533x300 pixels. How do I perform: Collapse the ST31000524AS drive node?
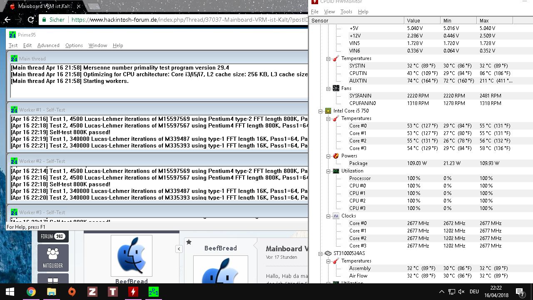pyautogui.click(x=321, y=254)
